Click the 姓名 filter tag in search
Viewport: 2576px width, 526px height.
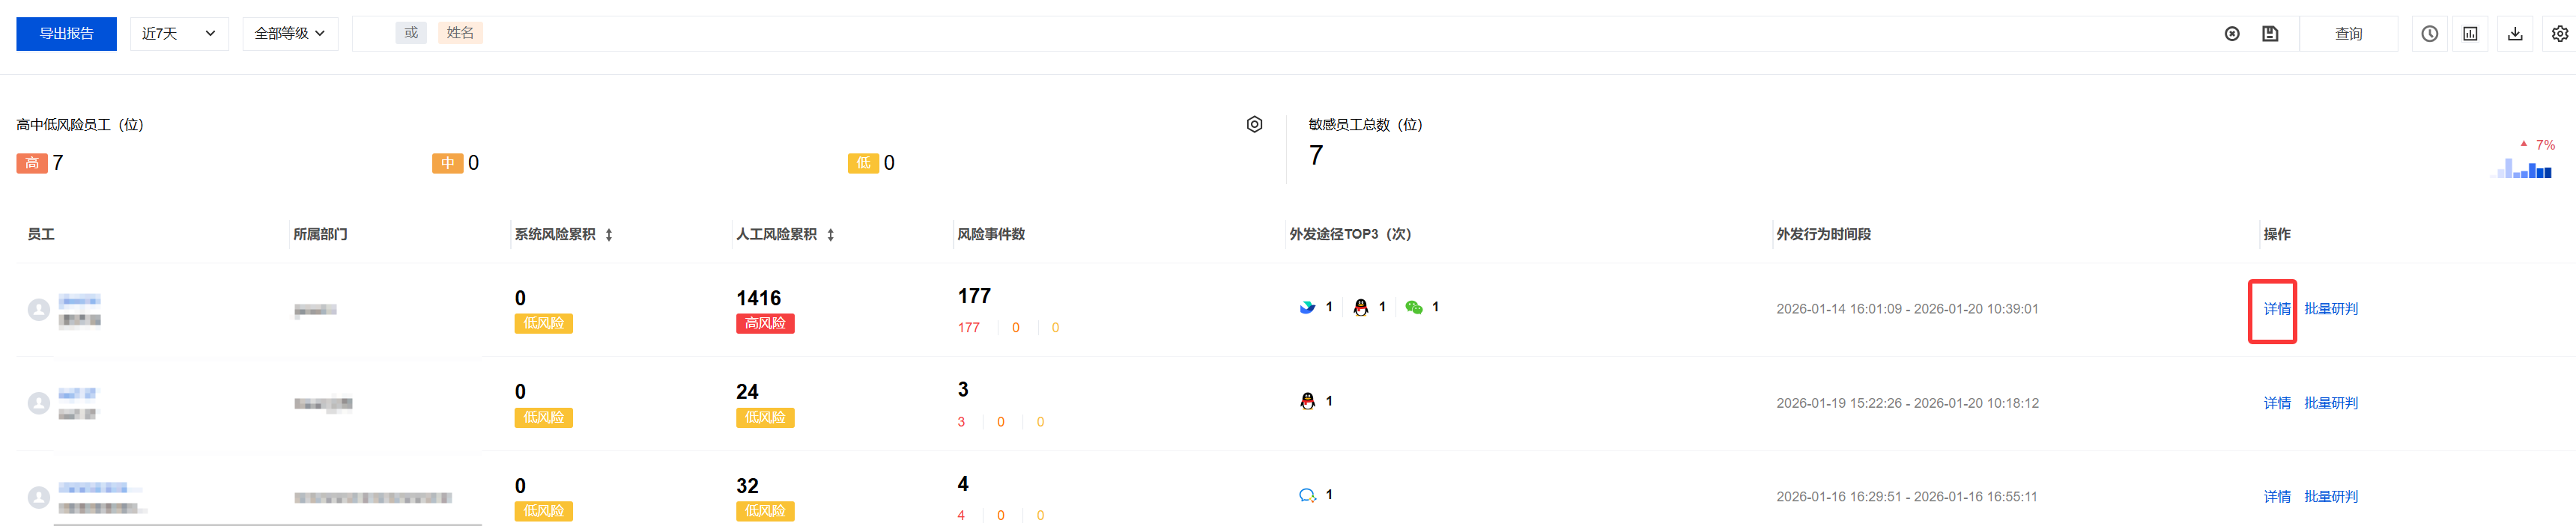(460, 33)
